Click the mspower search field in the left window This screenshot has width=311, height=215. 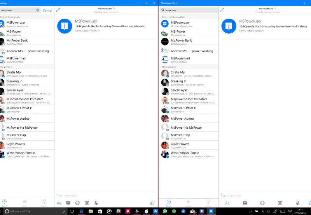pyautogui.click(x=20, y=10)
